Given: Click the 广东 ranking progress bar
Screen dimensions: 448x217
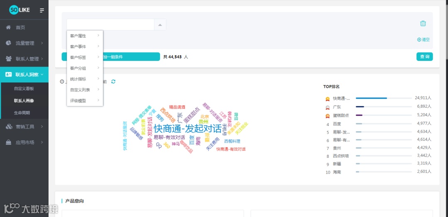Looking at the screenshot, I should pos(384,107).
